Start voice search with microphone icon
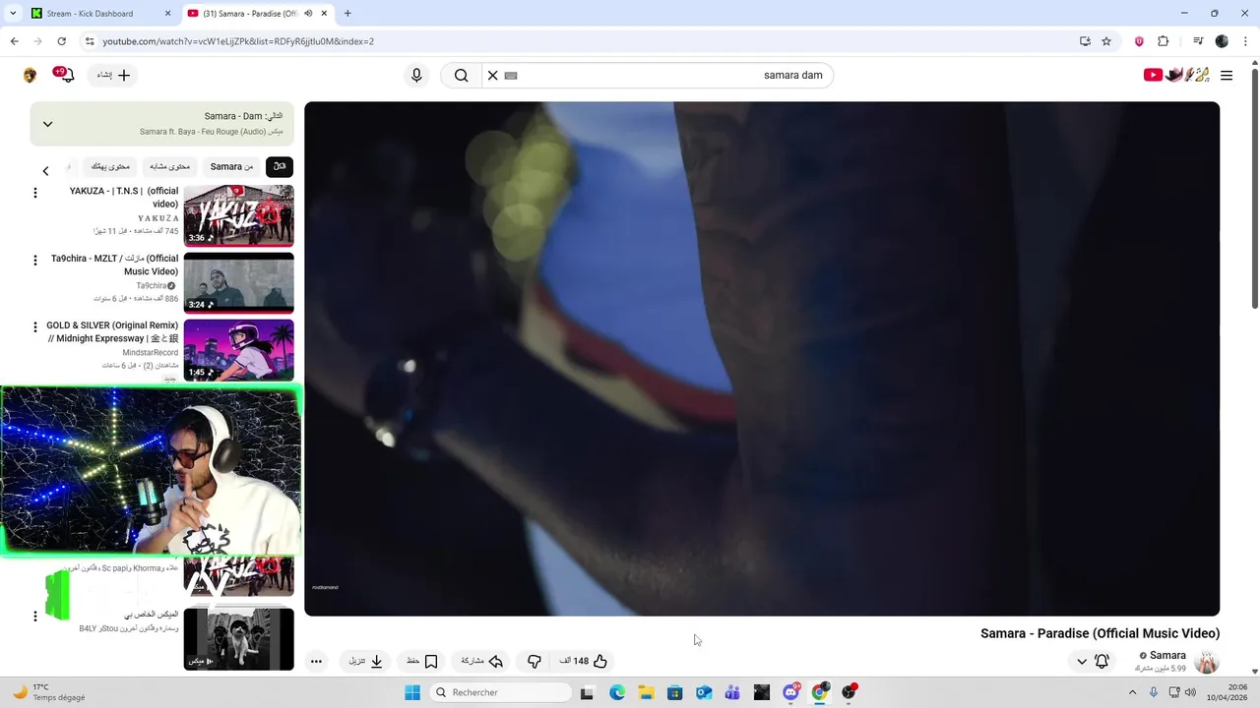 point(416,76)
